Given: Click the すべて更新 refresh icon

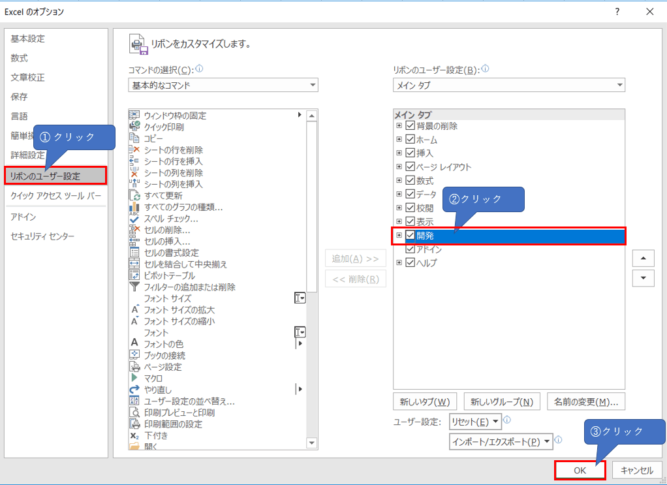Looking at the screenshot, I should tap(134, 195).
